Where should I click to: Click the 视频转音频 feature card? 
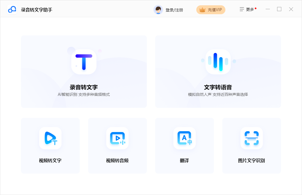click(117, 145)
